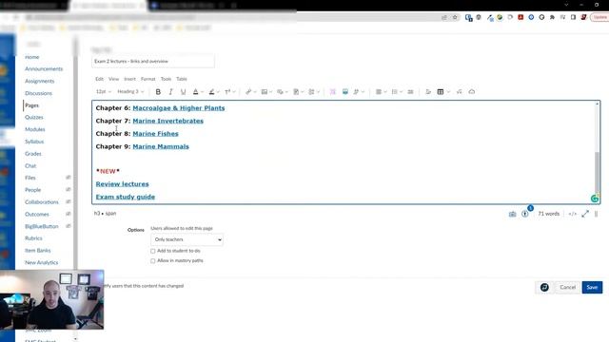Open the Edit menu of the editor

[99, 79]
